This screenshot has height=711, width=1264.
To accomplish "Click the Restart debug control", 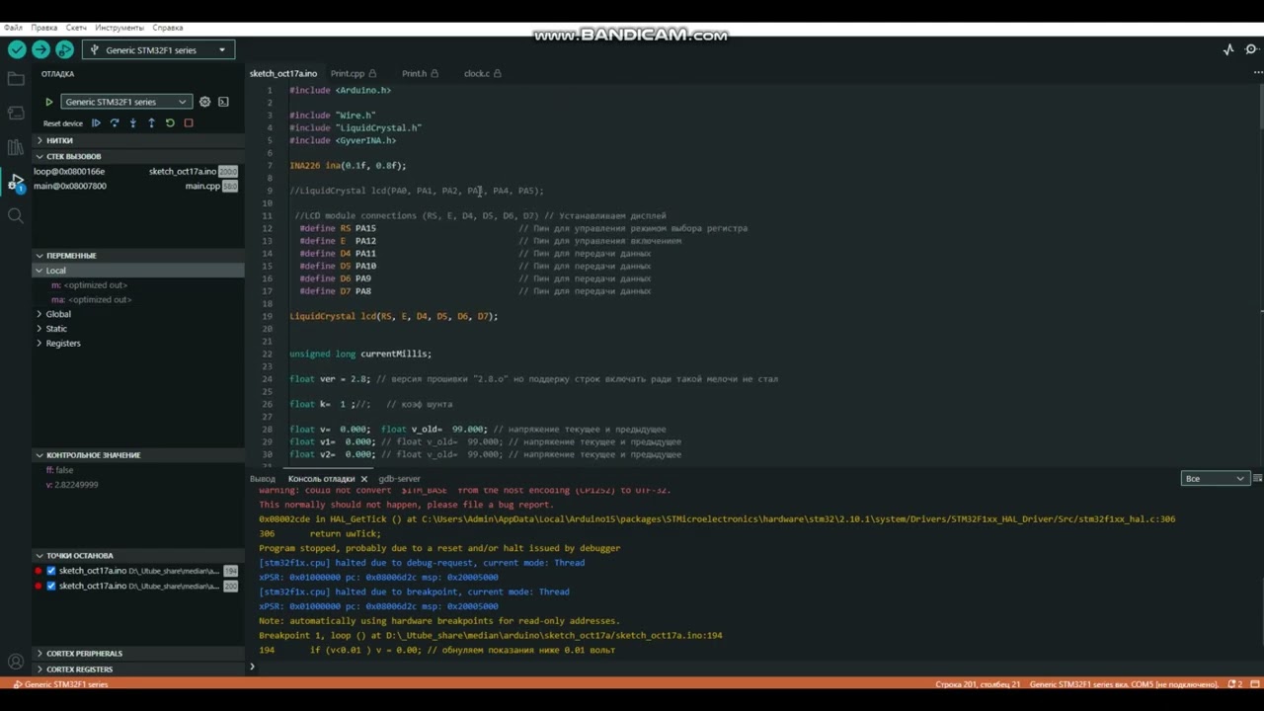I will tap(170, 123).
